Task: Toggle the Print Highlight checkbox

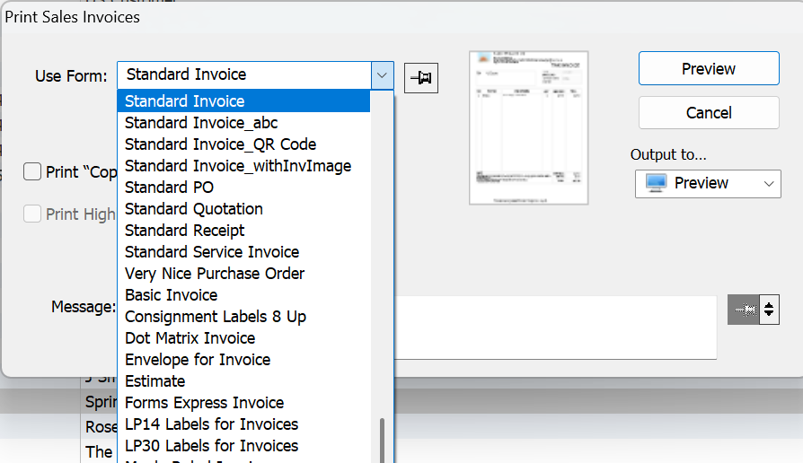Action: pyautogui.click(x=32, y=214)
